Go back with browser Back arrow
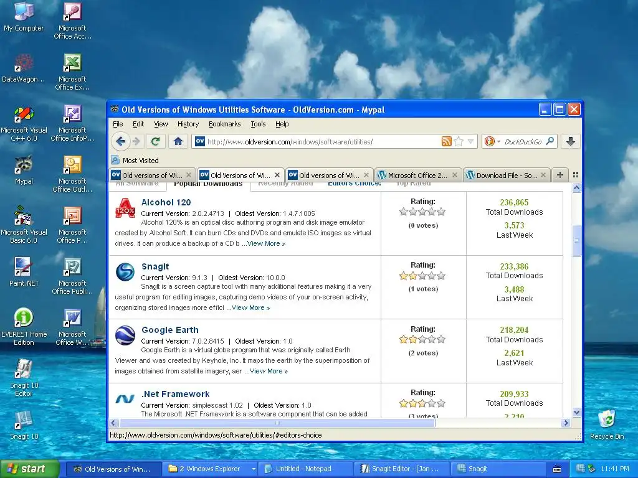This screenshot has height=478, width=638. 121,141
